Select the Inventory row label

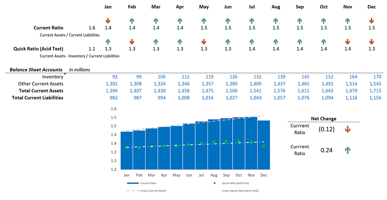point(53,77)
